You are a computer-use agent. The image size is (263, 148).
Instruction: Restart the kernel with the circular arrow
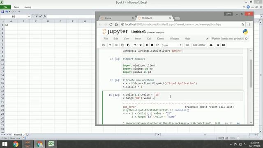157,45
